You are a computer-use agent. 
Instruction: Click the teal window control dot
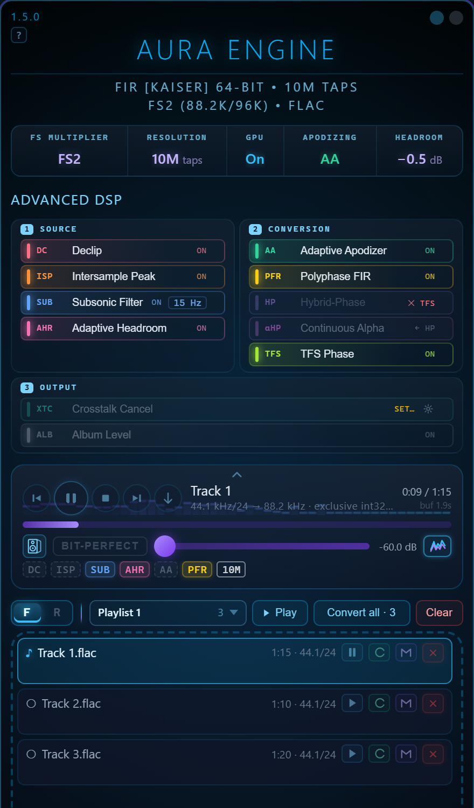(437, 18)
